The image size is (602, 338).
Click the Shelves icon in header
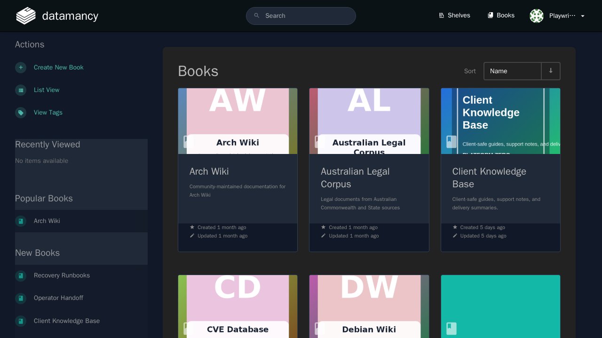tap(442, 15)
